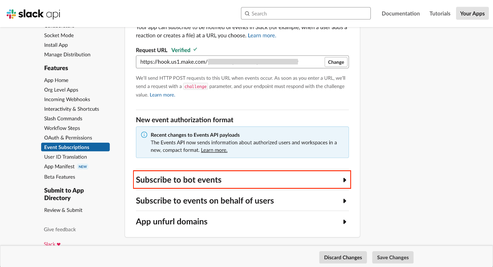Expand Subscribe to bot events section
This screenshot has height=267, width=493.
pos(242,180)
